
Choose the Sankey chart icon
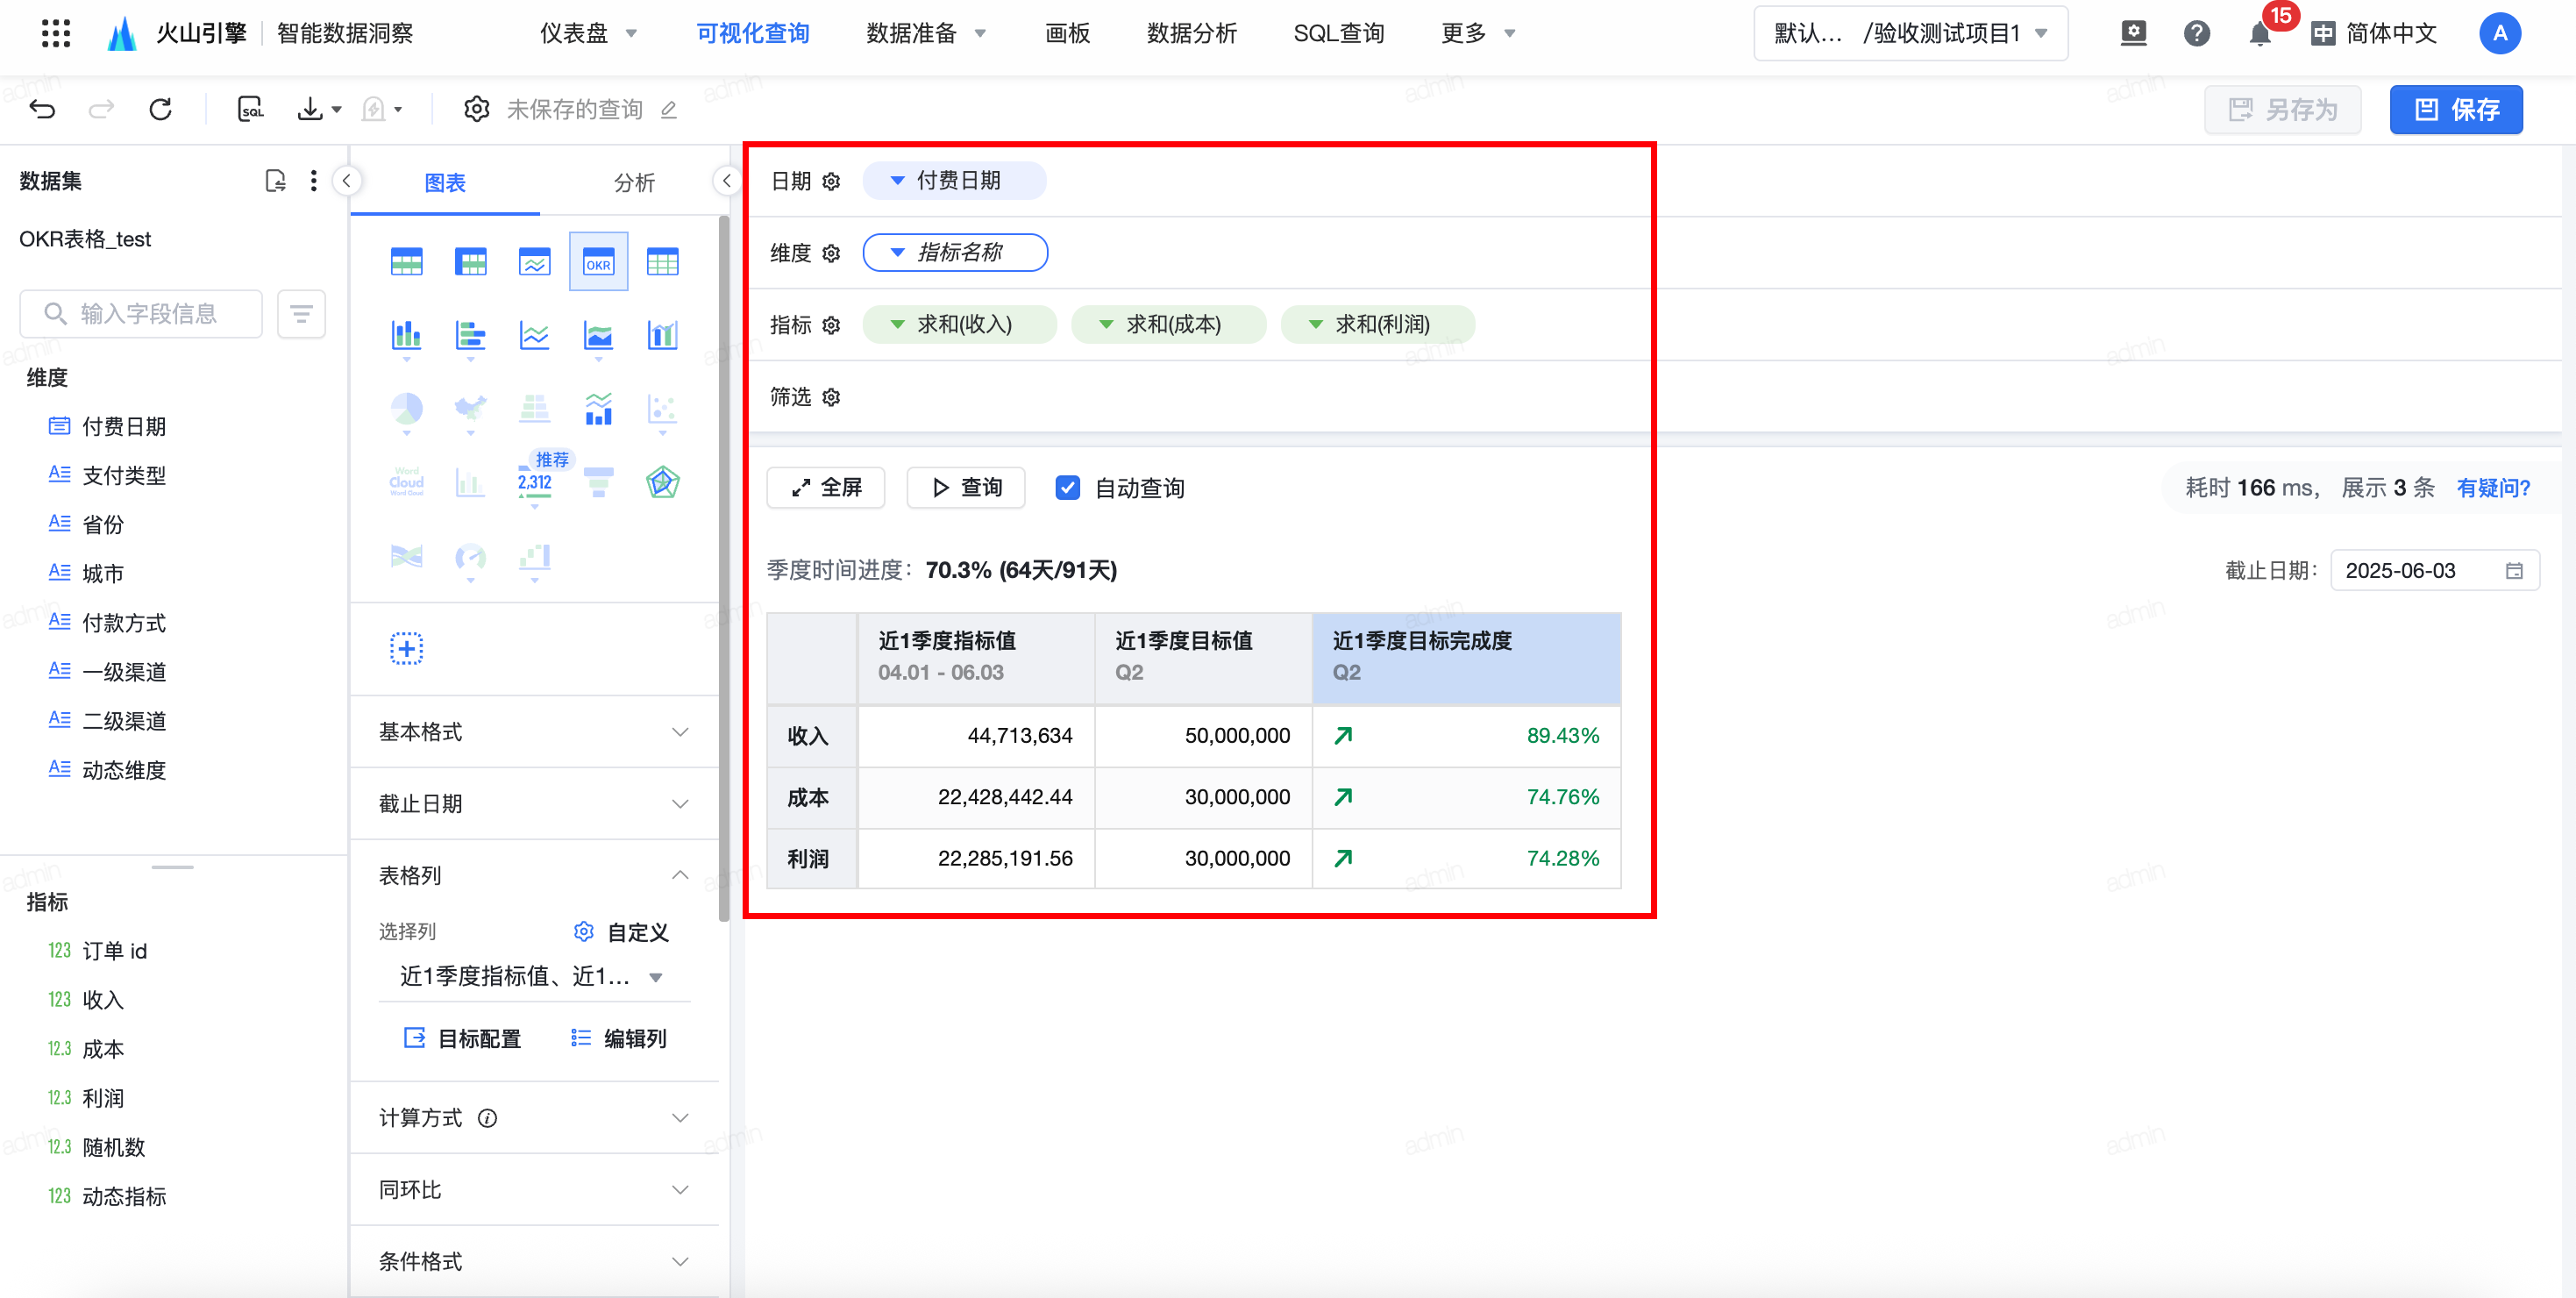[406, 557]
